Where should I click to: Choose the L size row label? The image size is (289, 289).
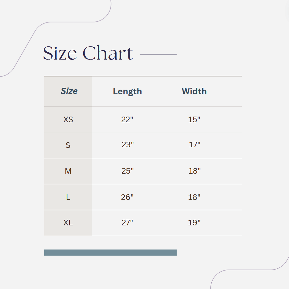click(68, 197)
